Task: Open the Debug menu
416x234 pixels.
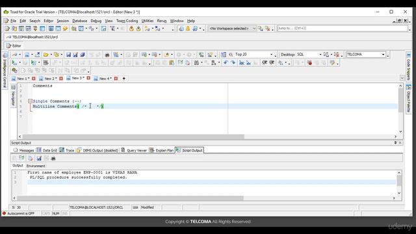Action: point(96,21)
